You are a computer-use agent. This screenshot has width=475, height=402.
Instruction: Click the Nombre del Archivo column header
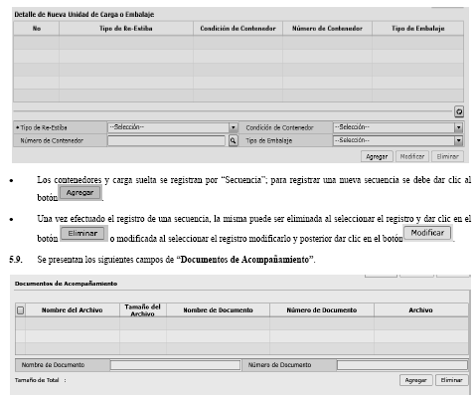(x=73, y=310)
